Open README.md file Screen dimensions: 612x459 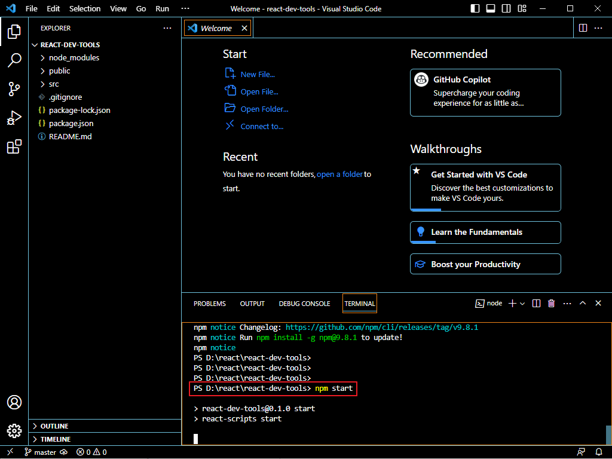[70, 137]
